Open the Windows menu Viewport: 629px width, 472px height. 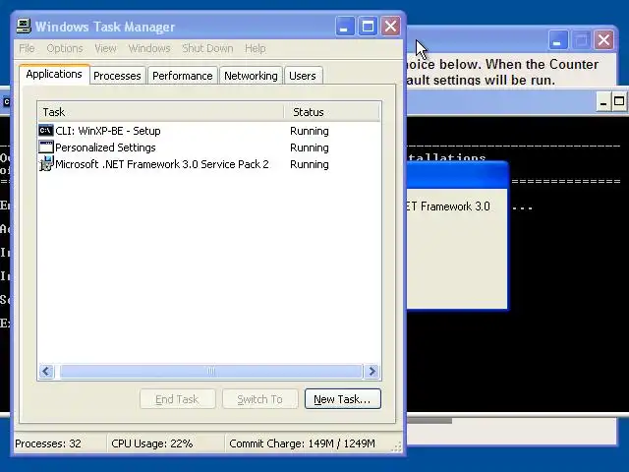click(x=149, y=48)
